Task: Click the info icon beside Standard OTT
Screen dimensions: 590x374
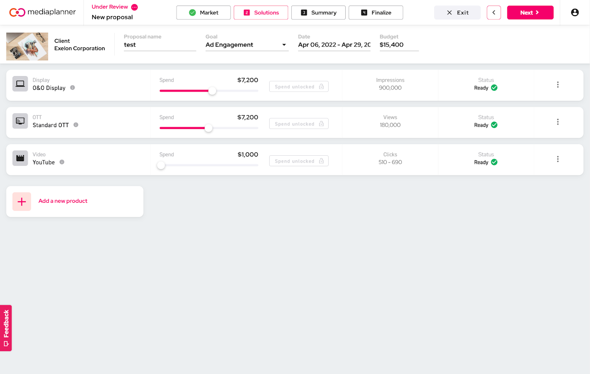Action: pyautogui.click(x=76, y=125)
